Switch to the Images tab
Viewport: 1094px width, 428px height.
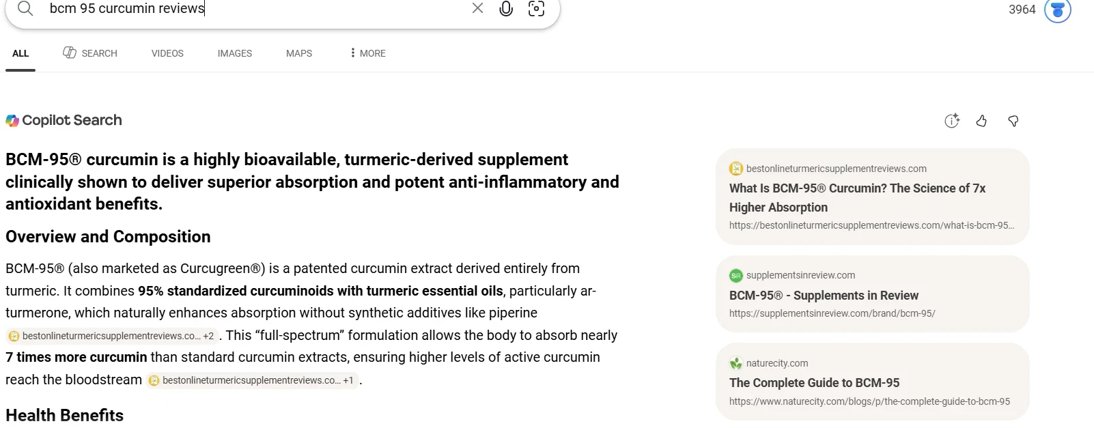235,53
